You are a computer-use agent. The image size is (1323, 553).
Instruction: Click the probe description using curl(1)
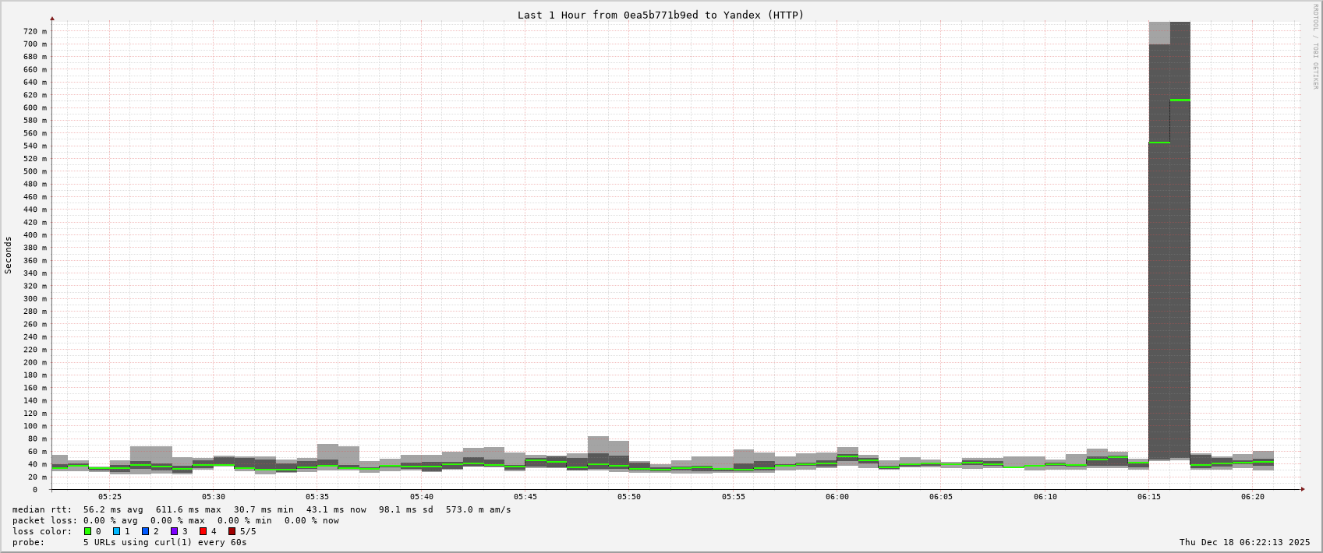click(164, 542)
